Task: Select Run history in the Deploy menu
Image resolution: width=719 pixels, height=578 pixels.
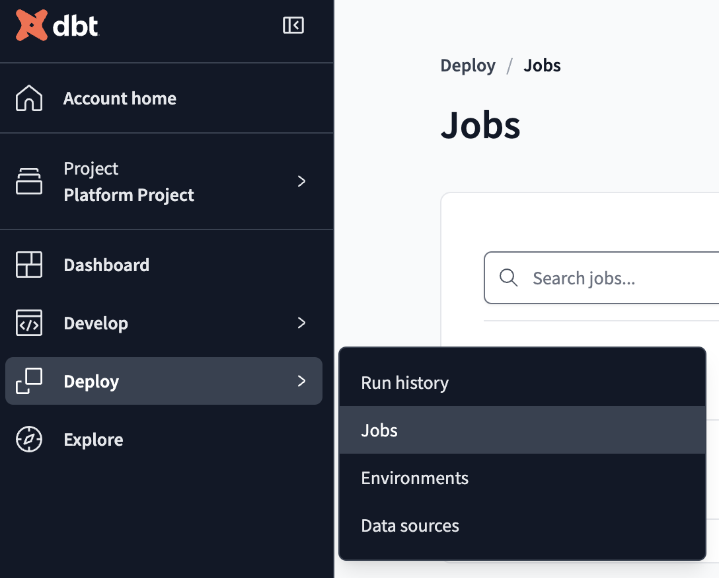Action: pyautogui.click(x=404, y=382)
